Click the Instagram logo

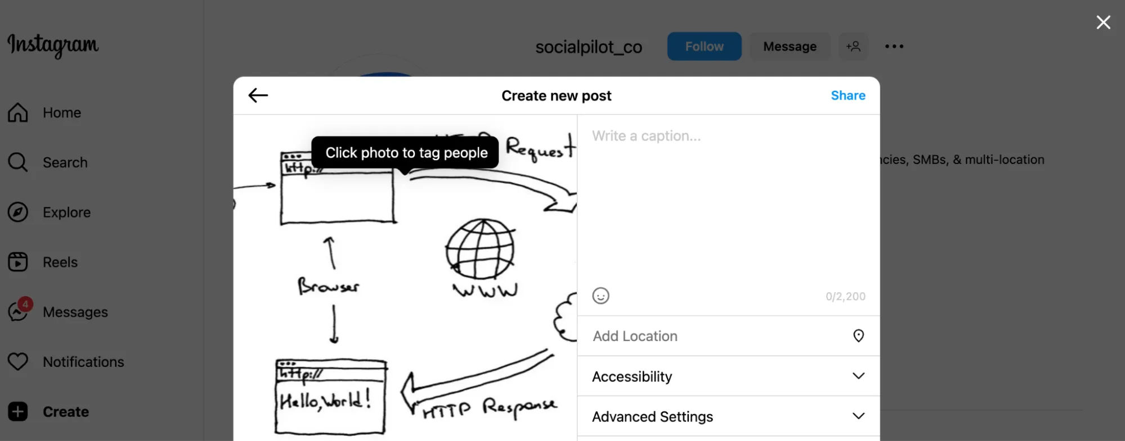click(x=53, y=45)
